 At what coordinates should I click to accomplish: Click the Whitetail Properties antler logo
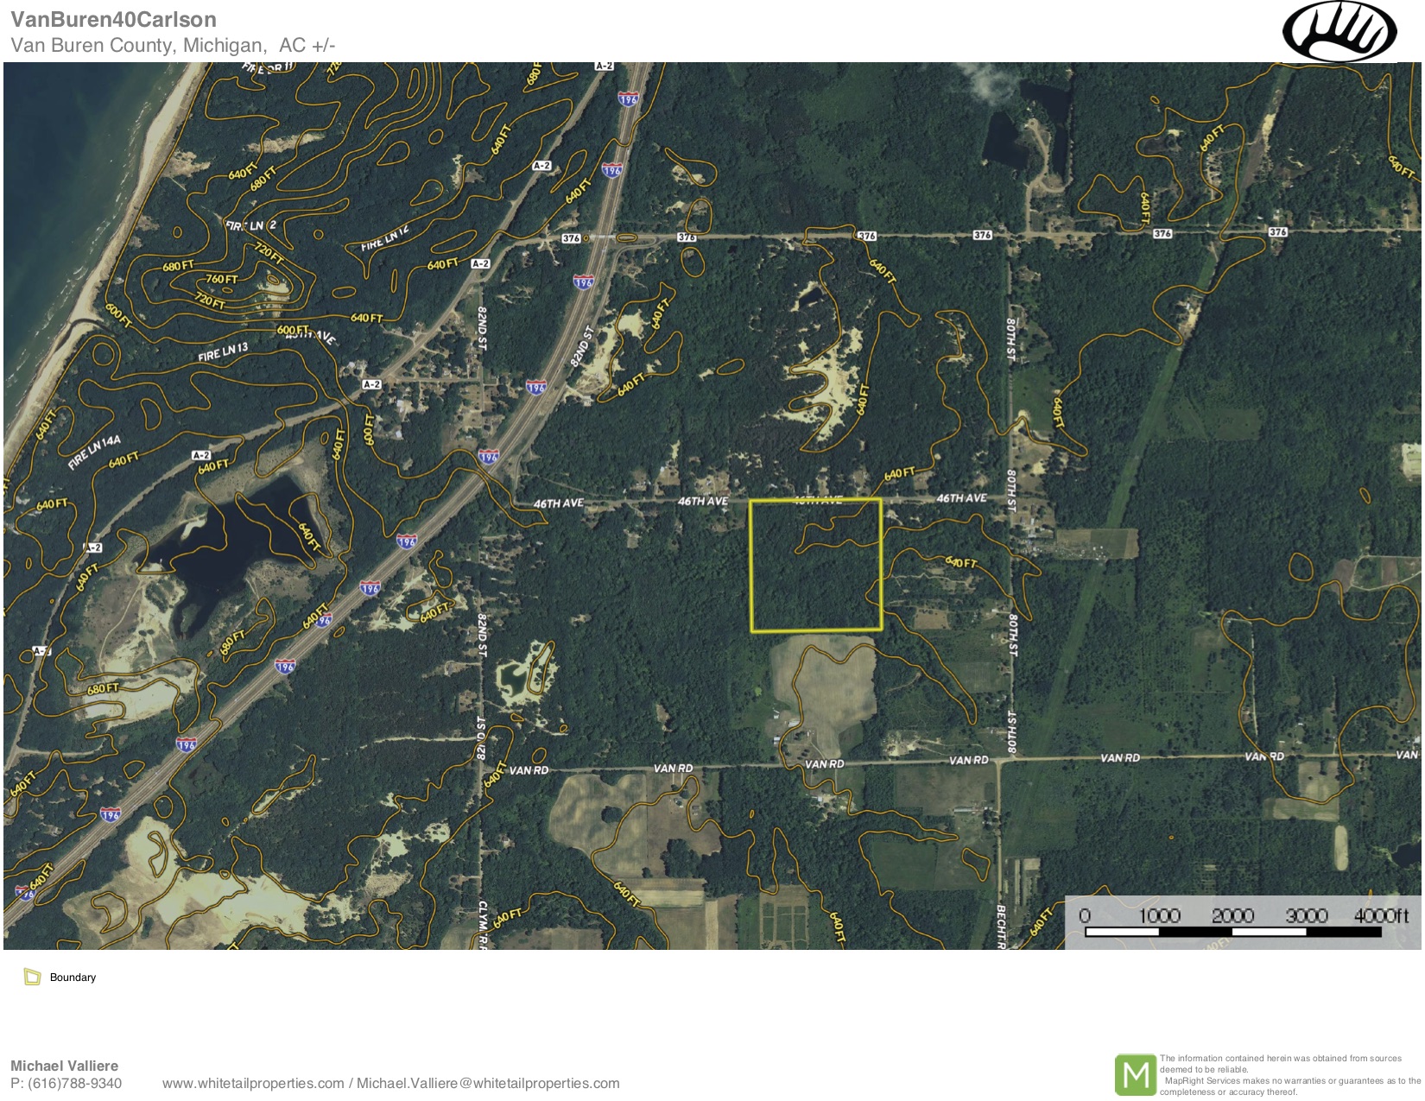pyautogui.click(x=1339, y=32)
